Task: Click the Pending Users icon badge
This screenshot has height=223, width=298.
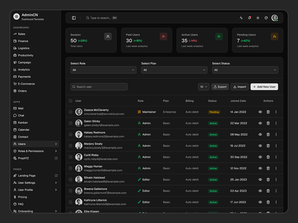Action: (x=274, y=37)
